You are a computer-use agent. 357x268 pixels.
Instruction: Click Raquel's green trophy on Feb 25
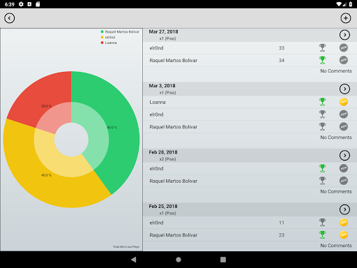tap(322, 235)
